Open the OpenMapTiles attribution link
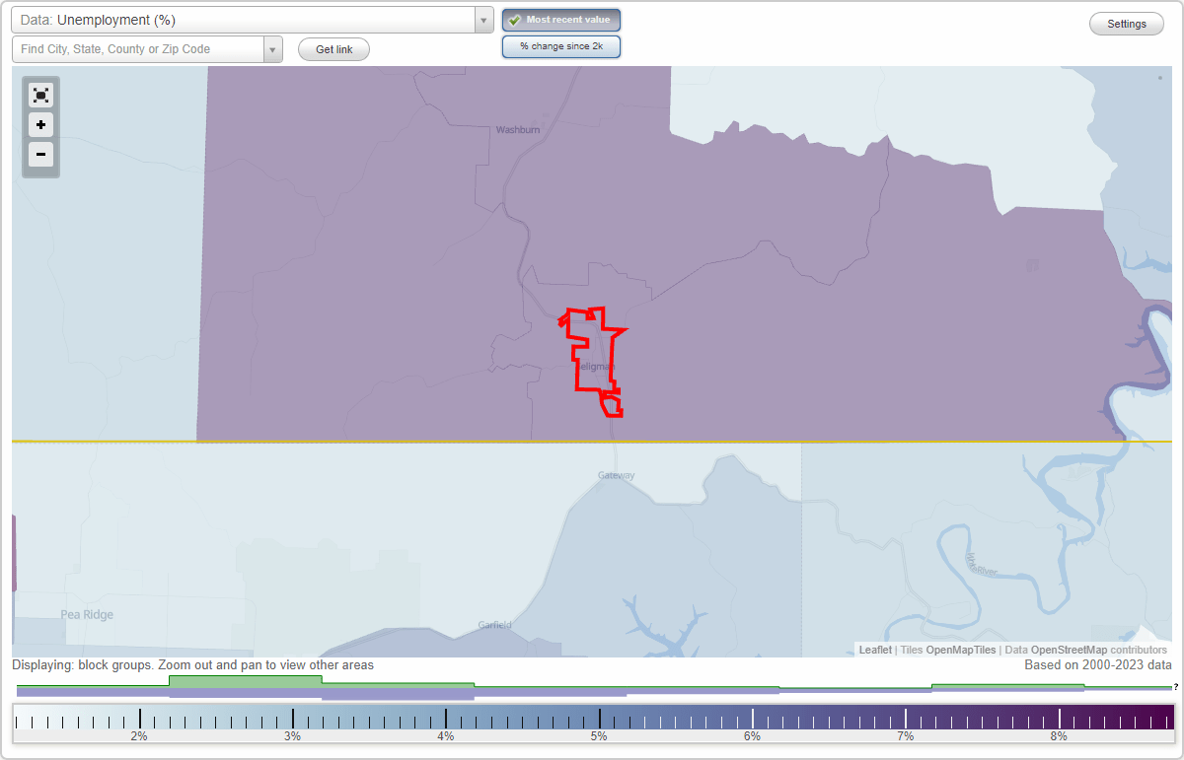 point(961,650)
